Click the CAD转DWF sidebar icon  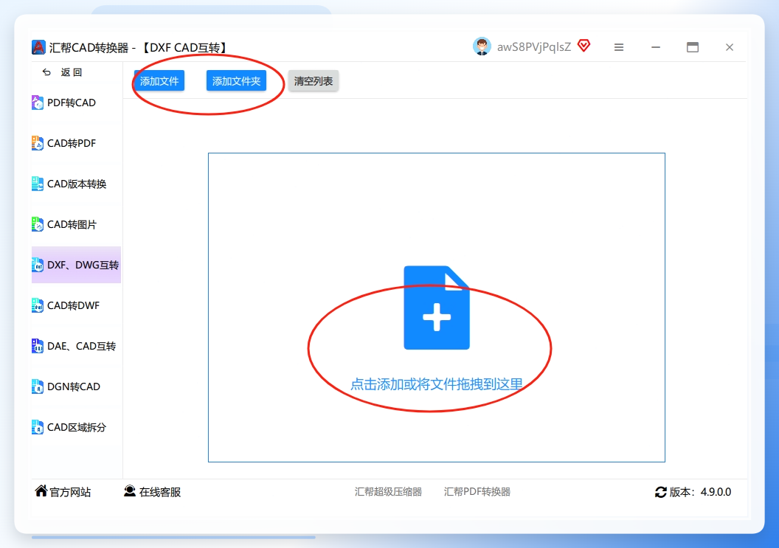[x=38, y=305]
